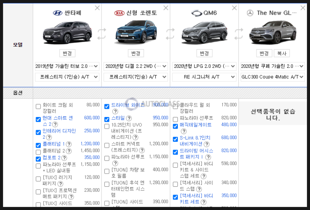Open help icon next to 컴포트 2
The image size is (310, 210).
64,158
